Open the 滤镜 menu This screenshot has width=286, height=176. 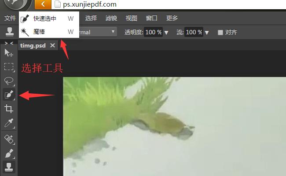[x=111, y=18]
